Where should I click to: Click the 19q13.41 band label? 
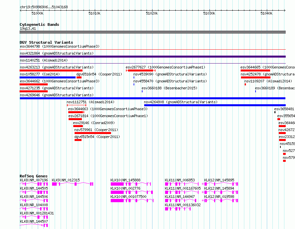28,28
